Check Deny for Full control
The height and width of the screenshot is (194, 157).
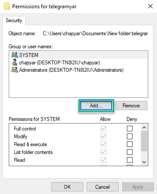pos(130,128)
